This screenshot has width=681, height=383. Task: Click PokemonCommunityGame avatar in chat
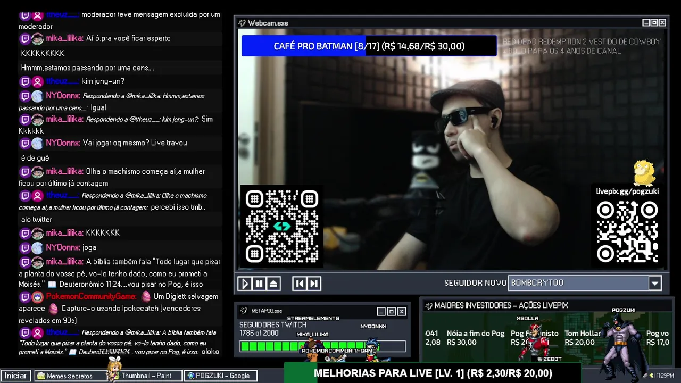click(37, 297)
